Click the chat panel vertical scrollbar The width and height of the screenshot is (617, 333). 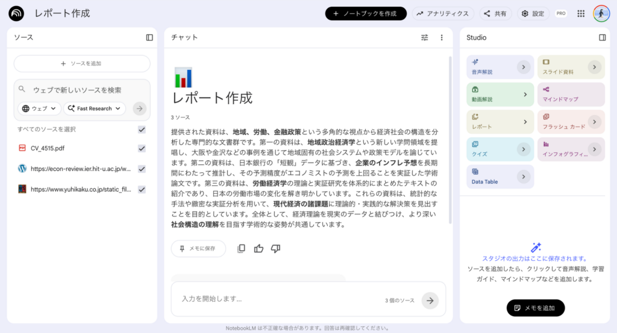pos(450,140)
